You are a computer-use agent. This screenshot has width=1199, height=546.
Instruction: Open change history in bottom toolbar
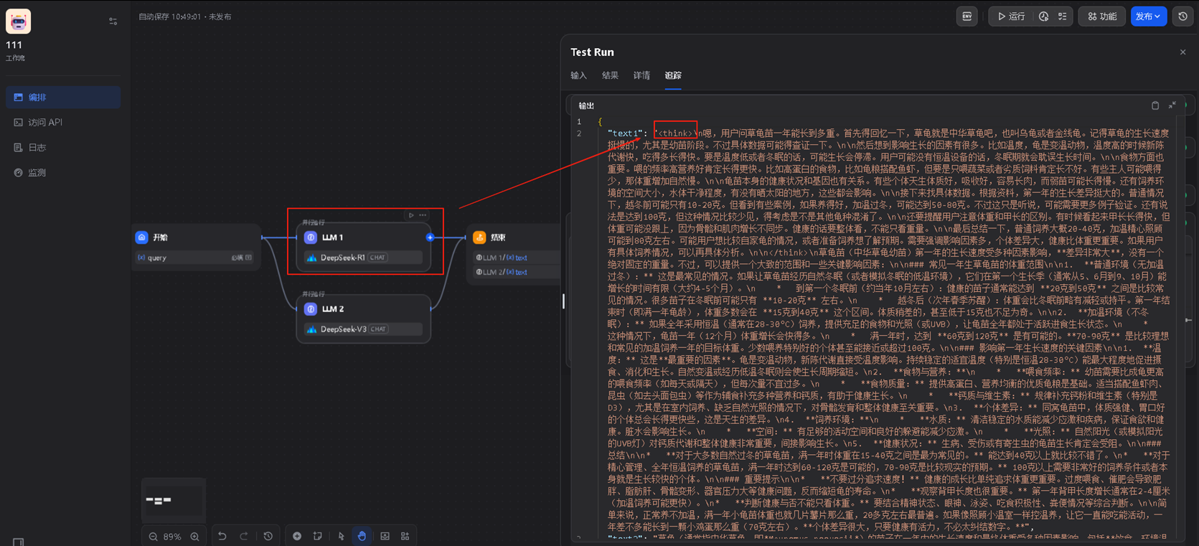268,537
